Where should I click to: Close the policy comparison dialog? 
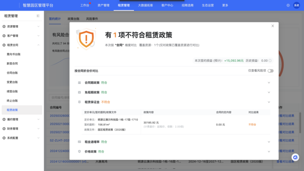point(272,26)
